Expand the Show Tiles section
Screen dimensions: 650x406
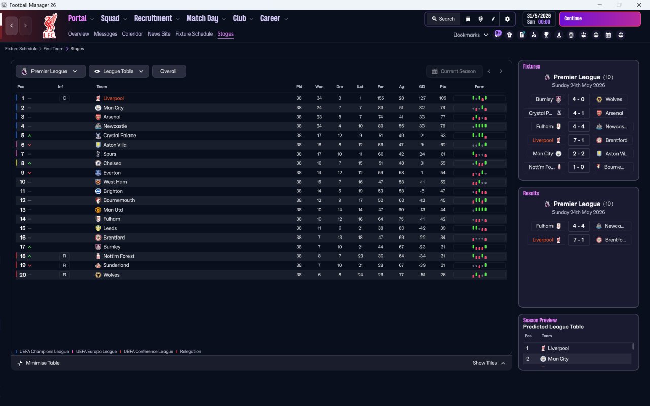[x=489, y=363]
